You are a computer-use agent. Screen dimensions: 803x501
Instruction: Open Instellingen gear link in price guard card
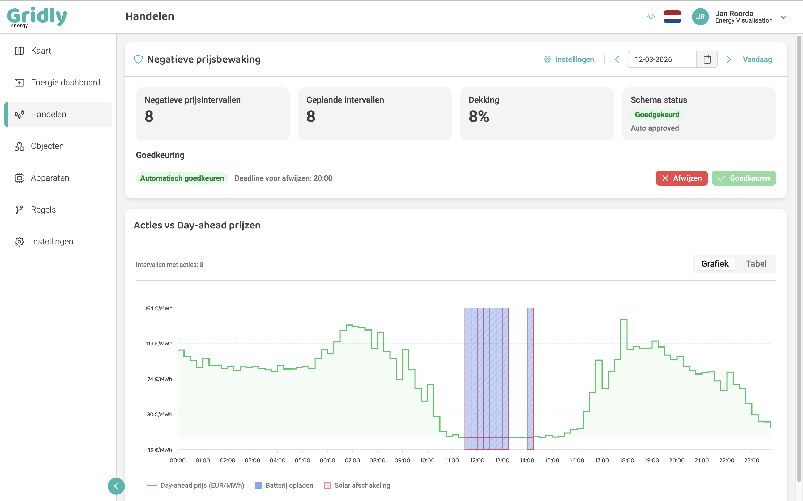point(569,59)
